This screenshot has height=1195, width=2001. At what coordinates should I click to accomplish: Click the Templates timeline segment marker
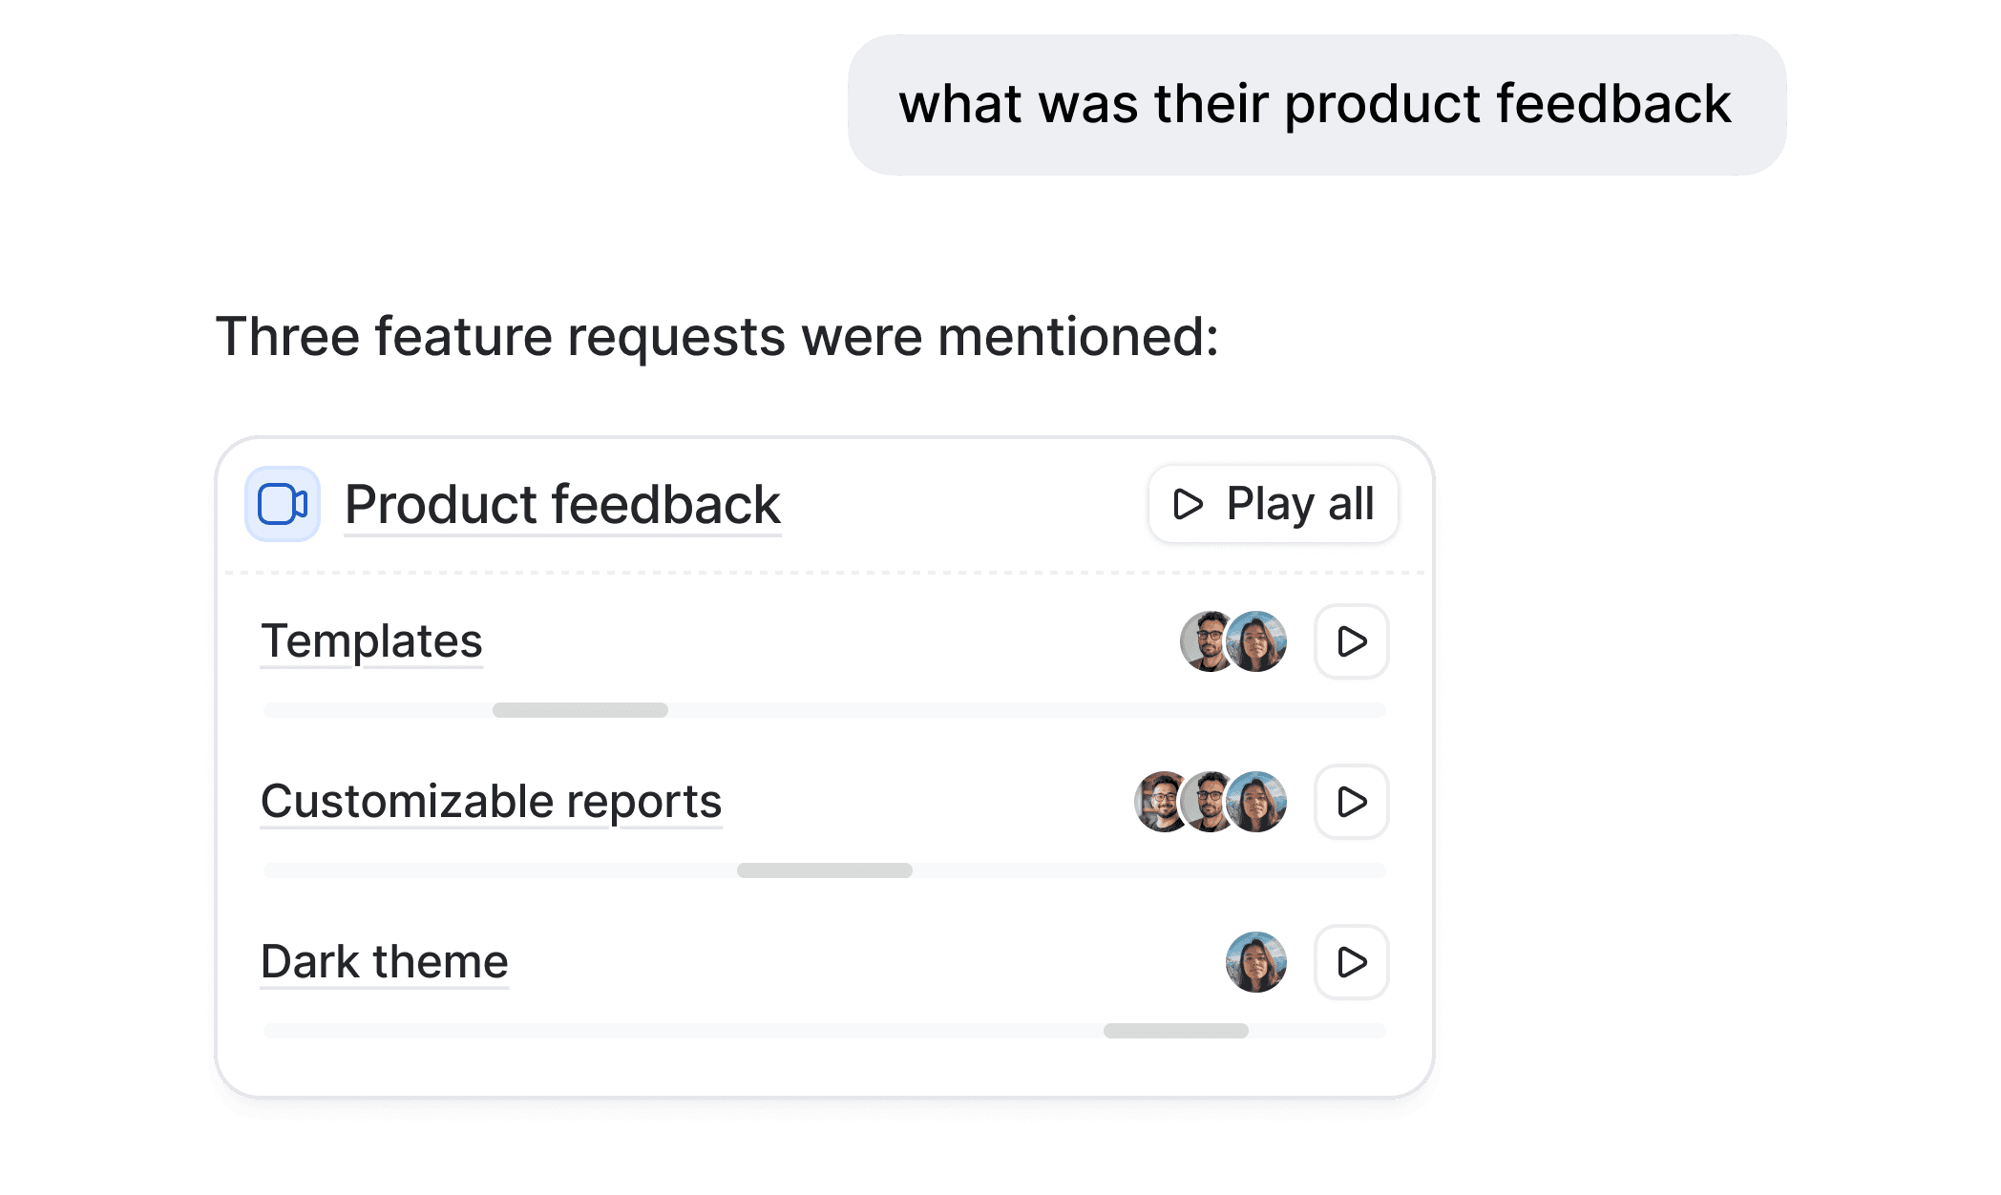pyautogui.click(x=579, y=710)
